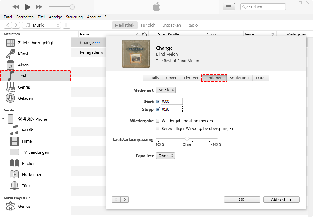Switch to the Liedtext tab
313x217 pixels.
point(191,78)
